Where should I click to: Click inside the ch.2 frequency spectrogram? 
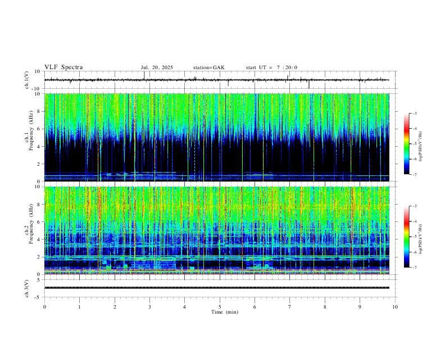(217, 230)
